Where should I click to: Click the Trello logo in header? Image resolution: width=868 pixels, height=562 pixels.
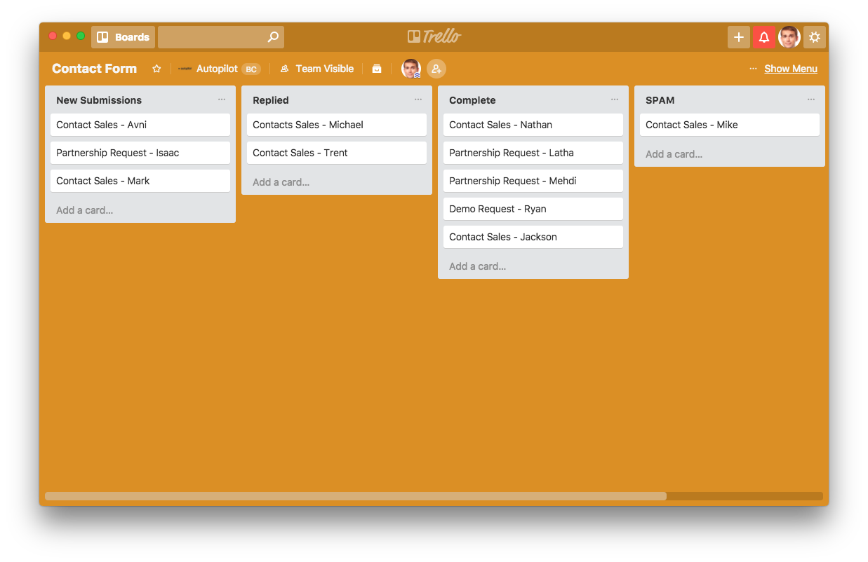[434, 36]
